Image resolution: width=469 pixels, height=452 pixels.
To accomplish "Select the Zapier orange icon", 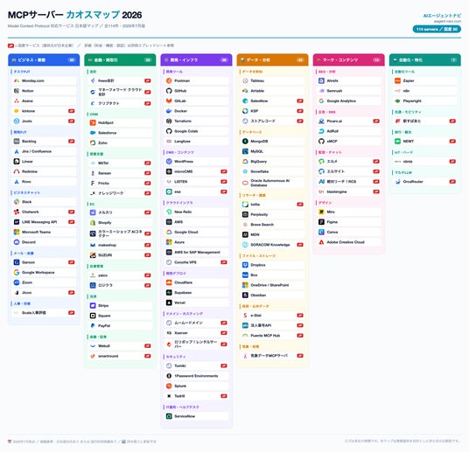I will tap(397, 80).
